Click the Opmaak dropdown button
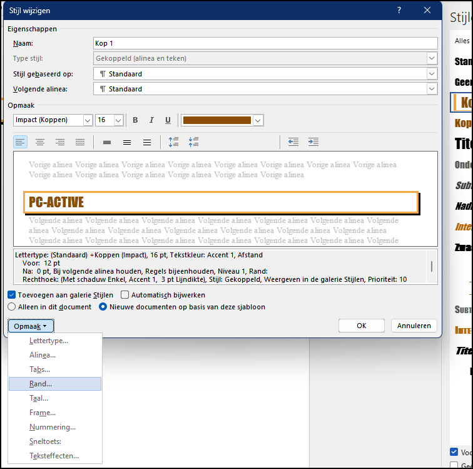473x469 pixels. click(x=31, y=326)
